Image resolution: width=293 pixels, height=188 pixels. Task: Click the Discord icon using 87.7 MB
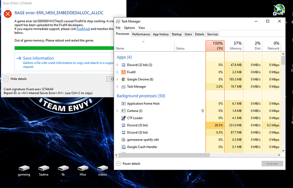[x=123, y=133]
